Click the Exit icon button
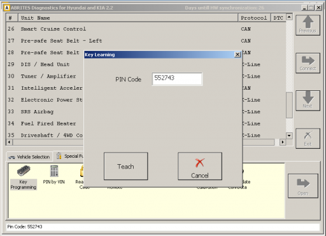The width and height of the screenshot is (326, 236). (x=308, y=139)
